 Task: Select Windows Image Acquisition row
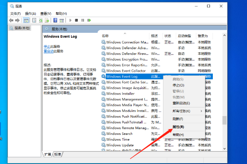[x=157, y=88]
